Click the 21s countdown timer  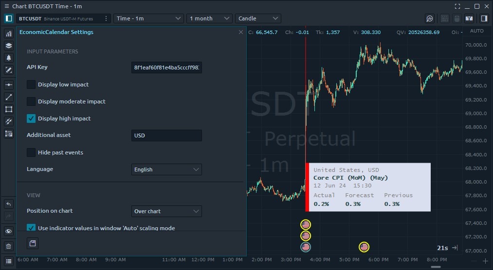(x=442, y=248)
